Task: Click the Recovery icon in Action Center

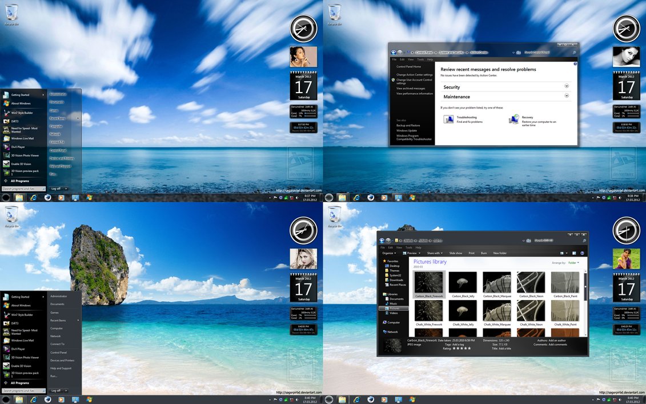Action: pyautogui.click(x=513, y=119)
